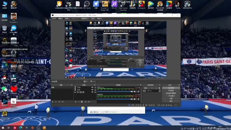Open the 场景集合(S) menu in OBS

click(85, 18)
